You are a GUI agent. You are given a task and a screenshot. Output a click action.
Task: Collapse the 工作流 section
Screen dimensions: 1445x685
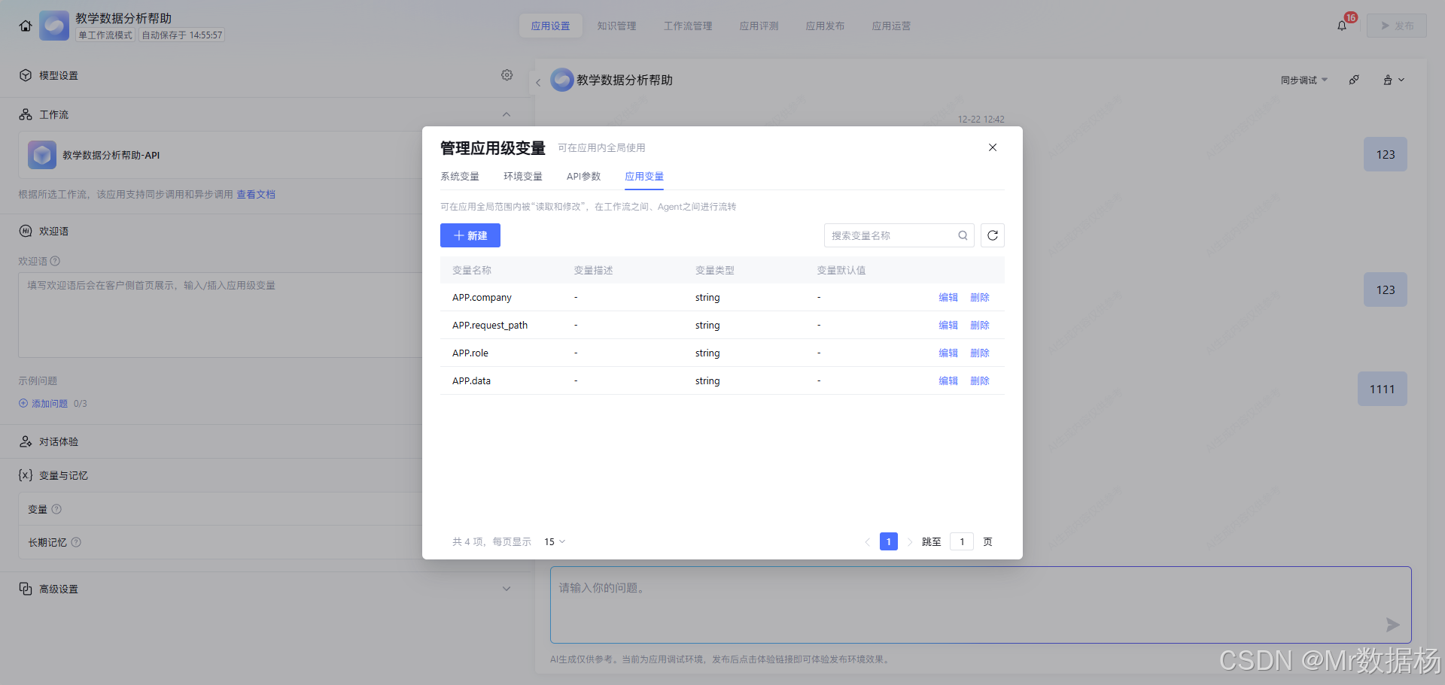tap(507, 114)
